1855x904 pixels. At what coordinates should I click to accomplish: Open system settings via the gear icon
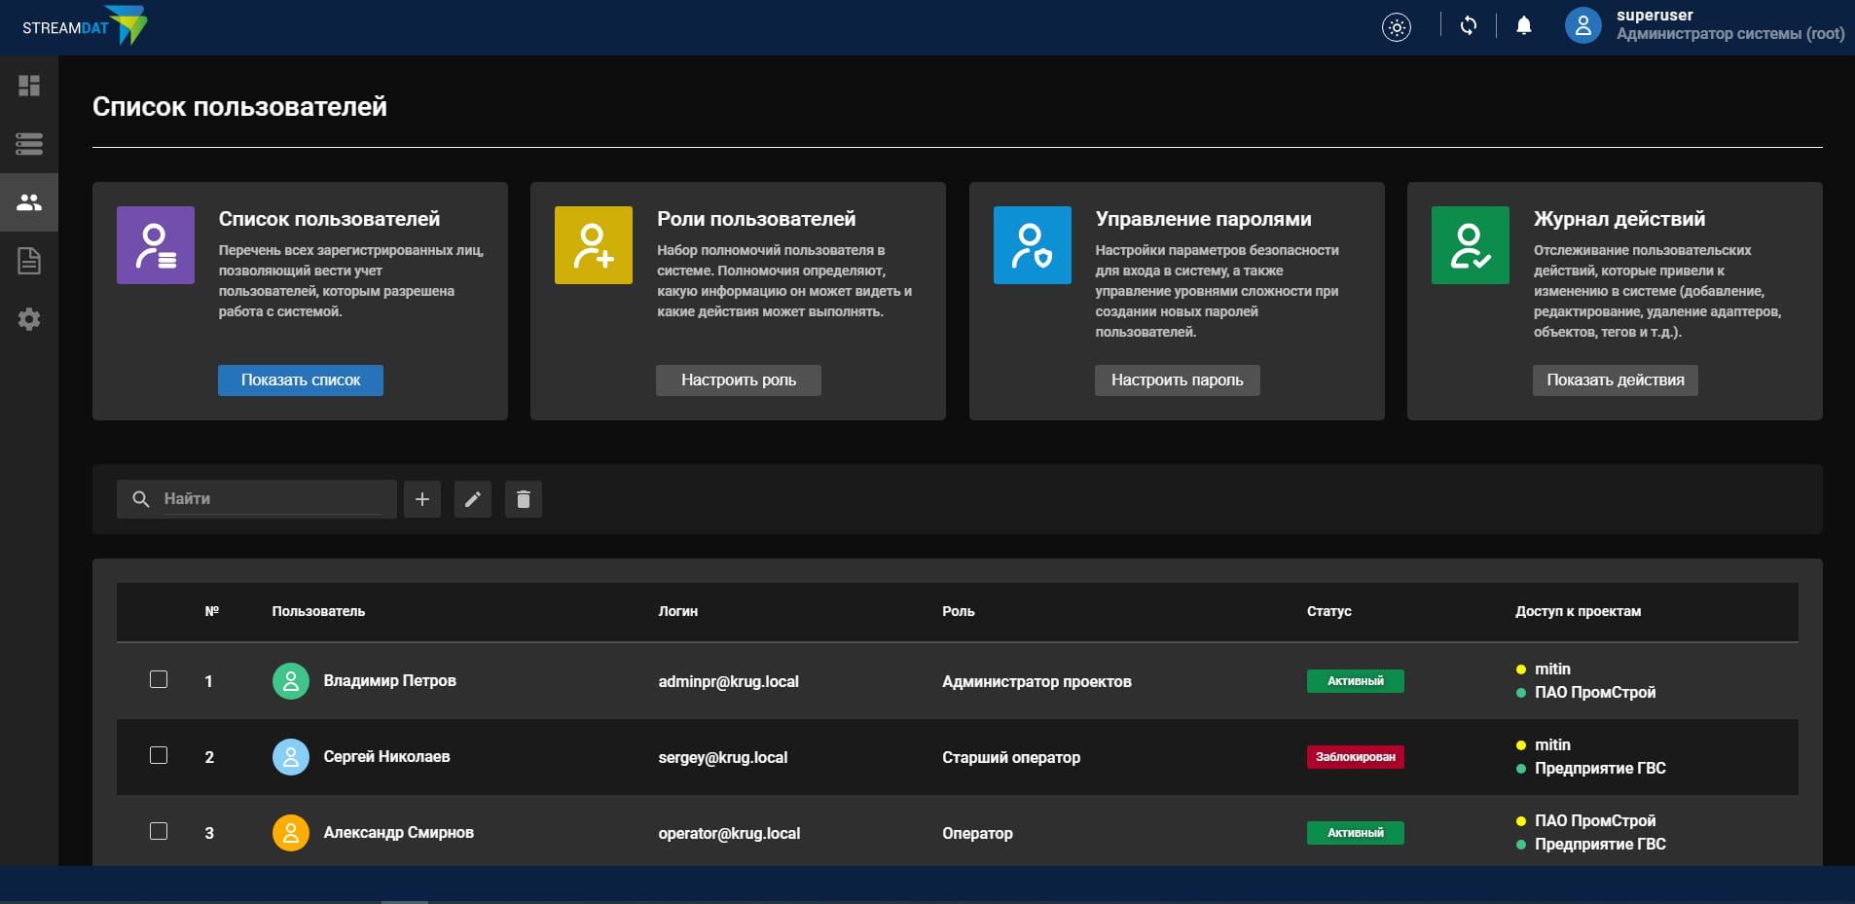tap(29, 319)
